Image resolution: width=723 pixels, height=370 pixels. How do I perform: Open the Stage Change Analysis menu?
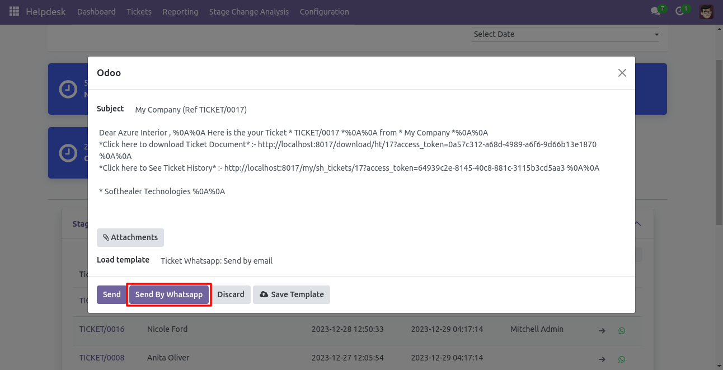tap(249, 11)
